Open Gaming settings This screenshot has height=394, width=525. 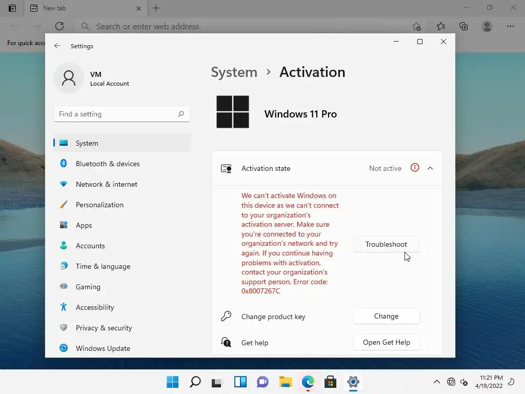122,287
